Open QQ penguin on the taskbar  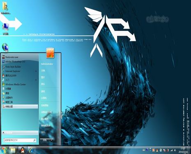(x=22, y=150)
